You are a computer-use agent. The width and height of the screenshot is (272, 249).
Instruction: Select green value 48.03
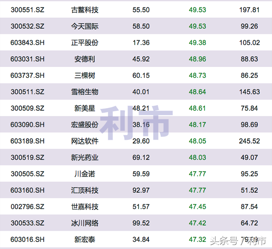(197, 158)
